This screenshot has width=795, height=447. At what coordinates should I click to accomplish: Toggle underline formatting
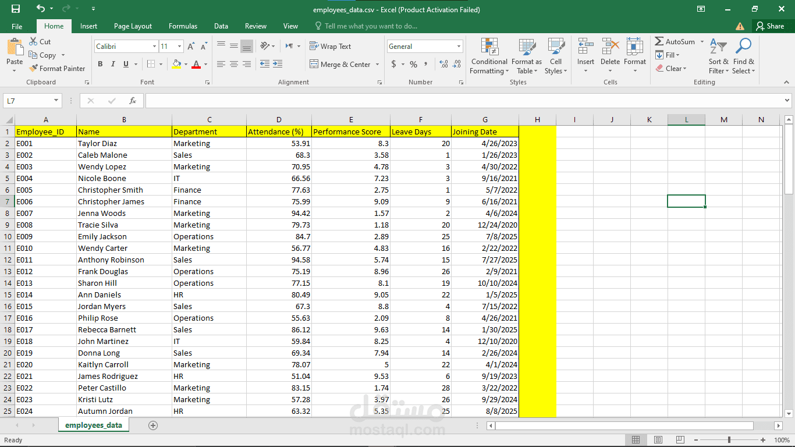point(126,64)
